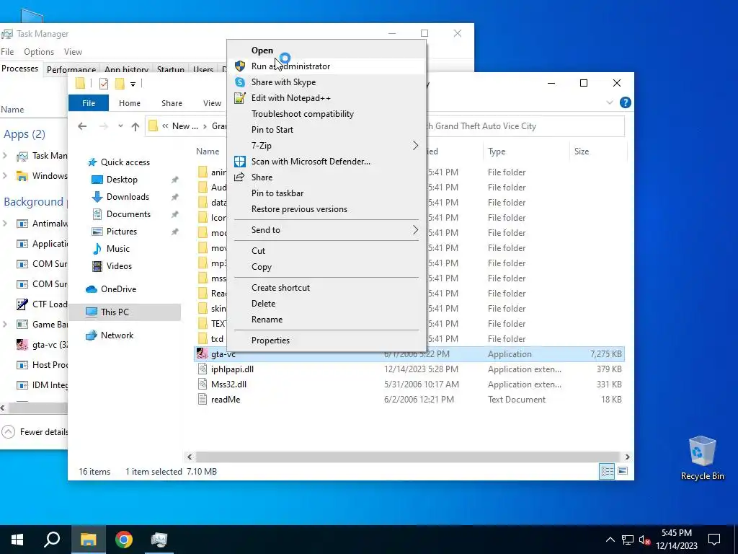
Task: Open taskbar search magnifier
Action: [x=52, y=540]
